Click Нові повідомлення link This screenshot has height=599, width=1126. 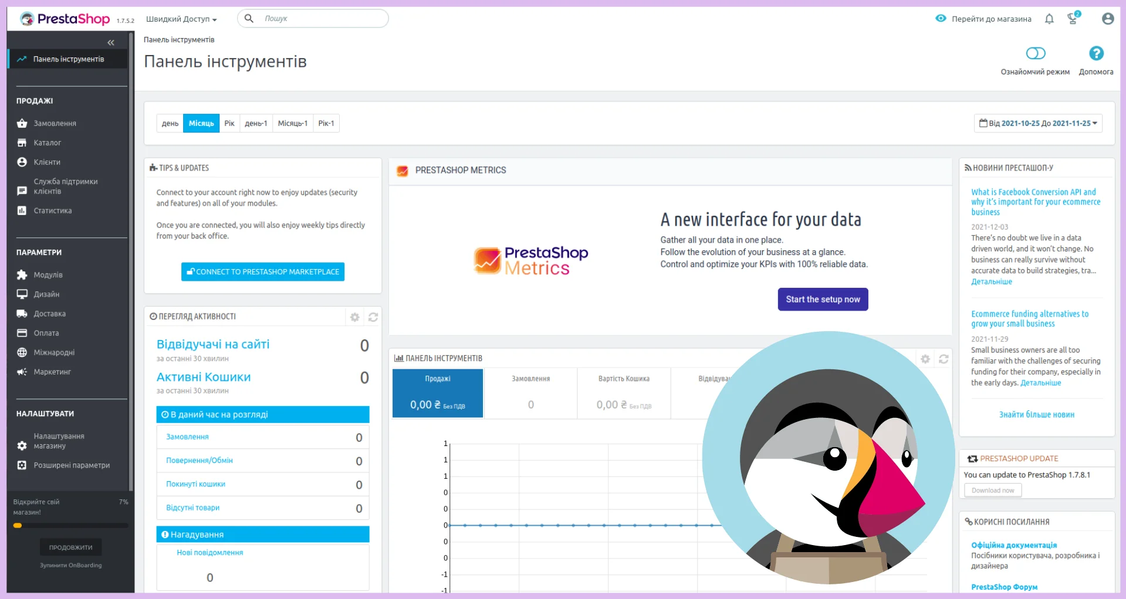[210, 553]
